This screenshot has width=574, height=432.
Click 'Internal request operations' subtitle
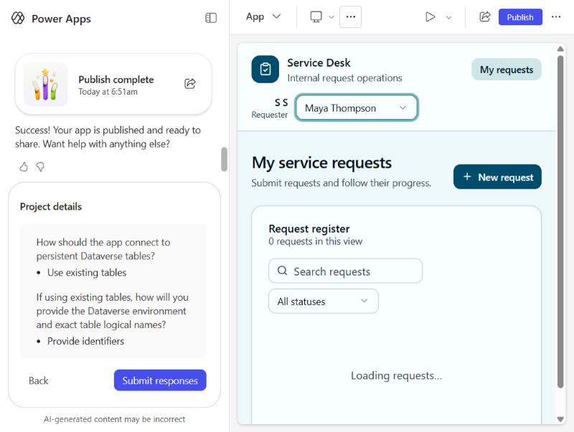coord(344,78)
